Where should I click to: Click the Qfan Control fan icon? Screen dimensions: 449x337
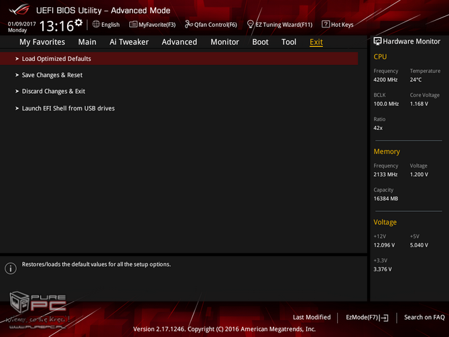tap(189, 24)
